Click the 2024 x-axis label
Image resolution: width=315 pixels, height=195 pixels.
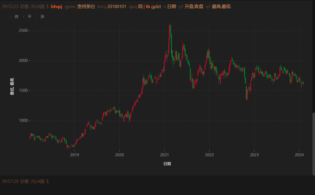tap(299, 155)
